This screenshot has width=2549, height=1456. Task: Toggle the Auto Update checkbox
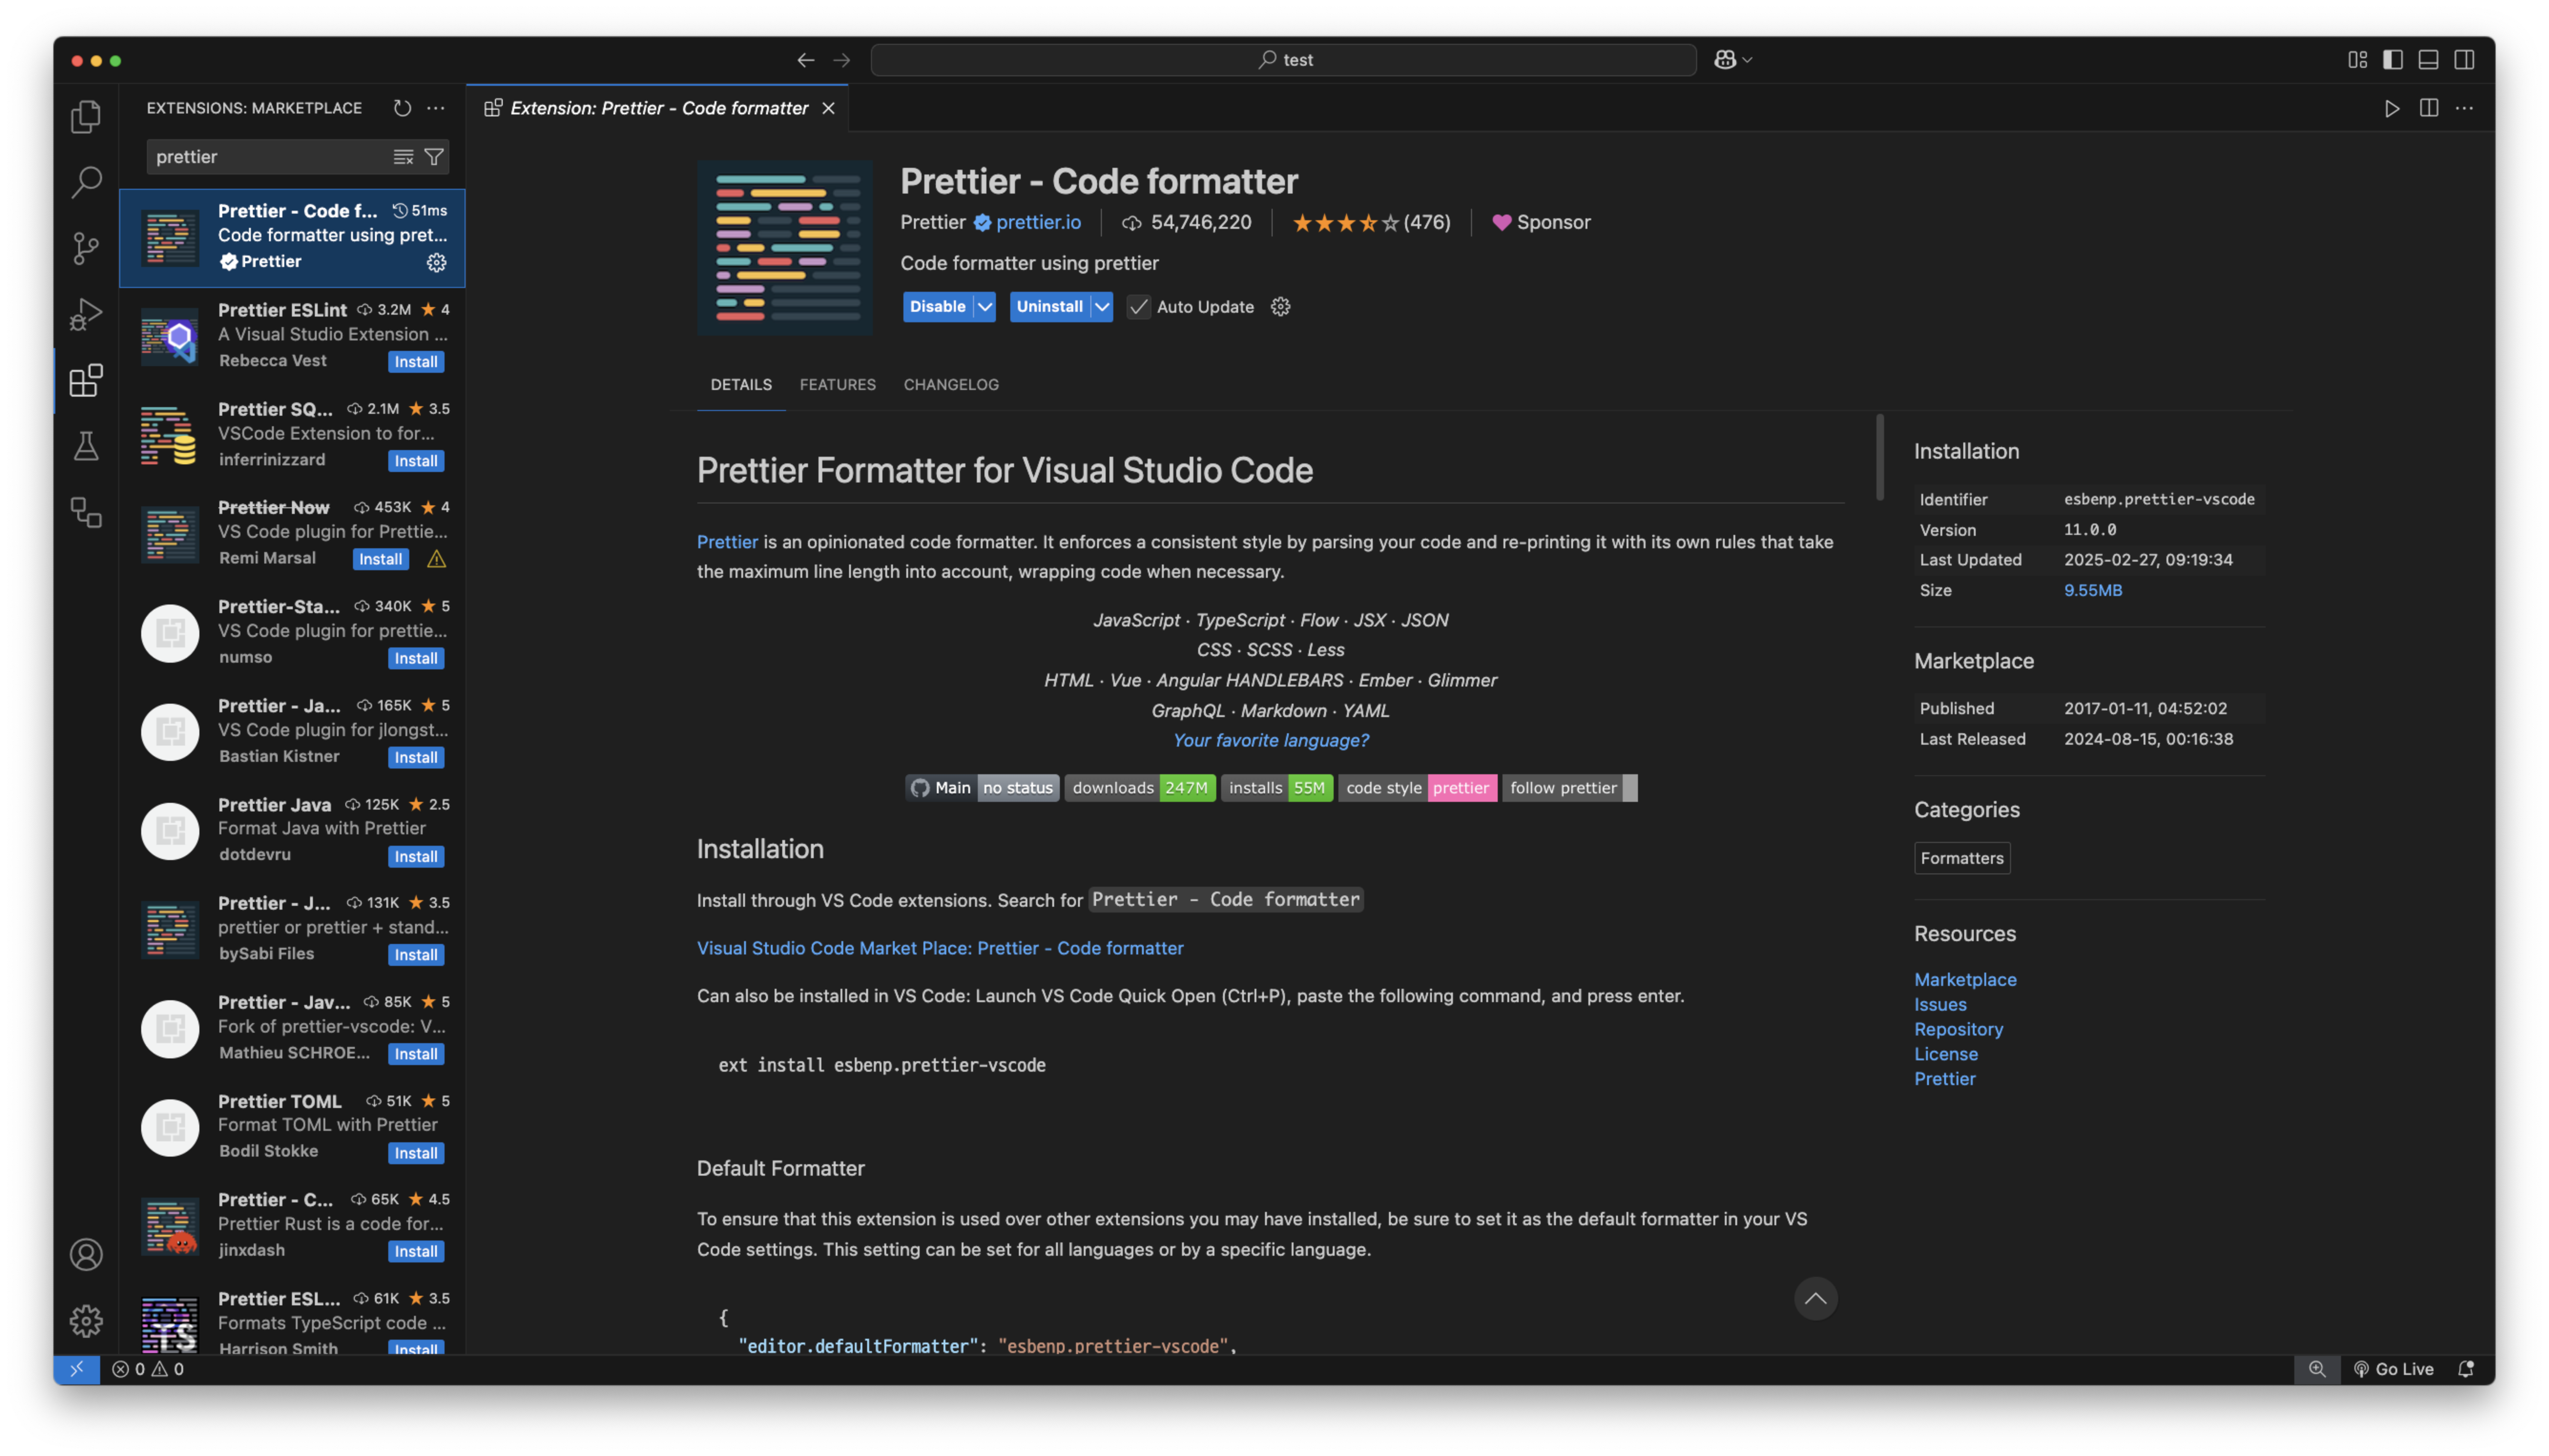(x=1139, y=307)
